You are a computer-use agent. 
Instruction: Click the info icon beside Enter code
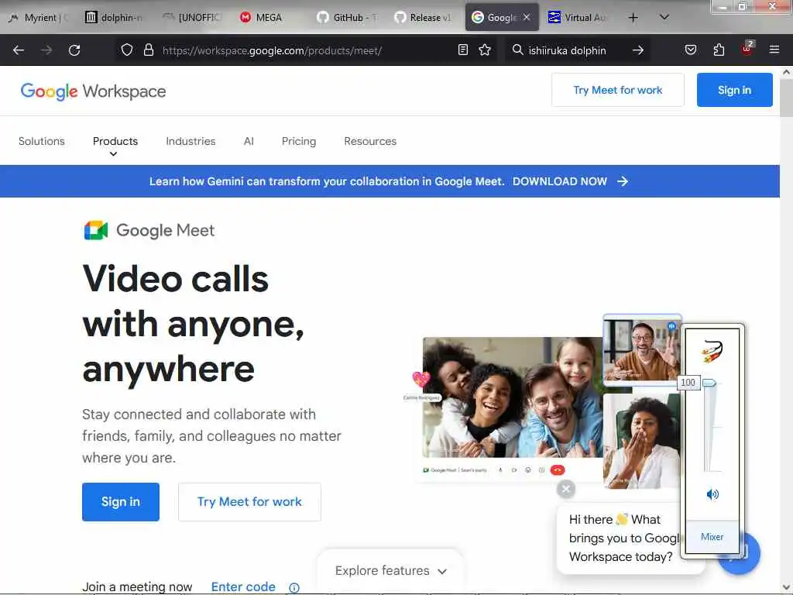(294, 587)
